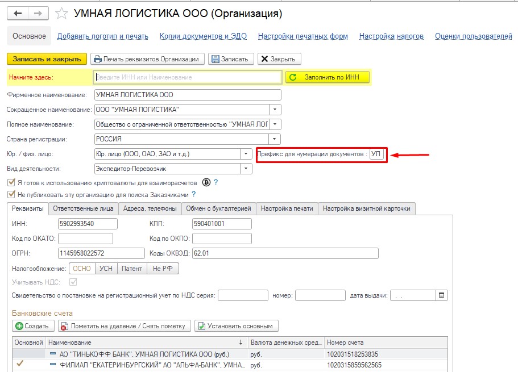Select УСН taxation option
The height and width of the screenshot is (372, 518).
pos(106,269)
